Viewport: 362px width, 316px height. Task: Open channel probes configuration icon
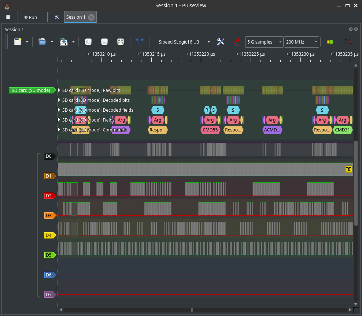click(x=237, y=42)
